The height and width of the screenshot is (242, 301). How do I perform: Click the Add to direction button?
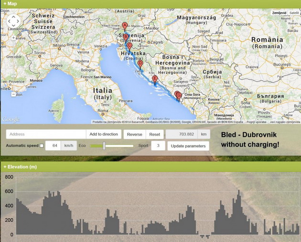104,135
